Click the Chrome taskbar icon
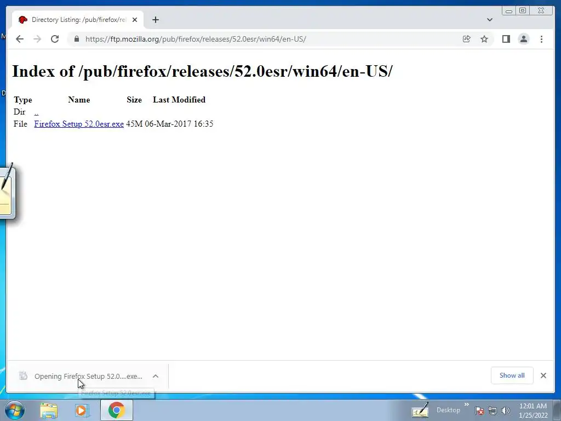Image resolution: width=561 pixels, height=421 pixels. tap(116, 410)
